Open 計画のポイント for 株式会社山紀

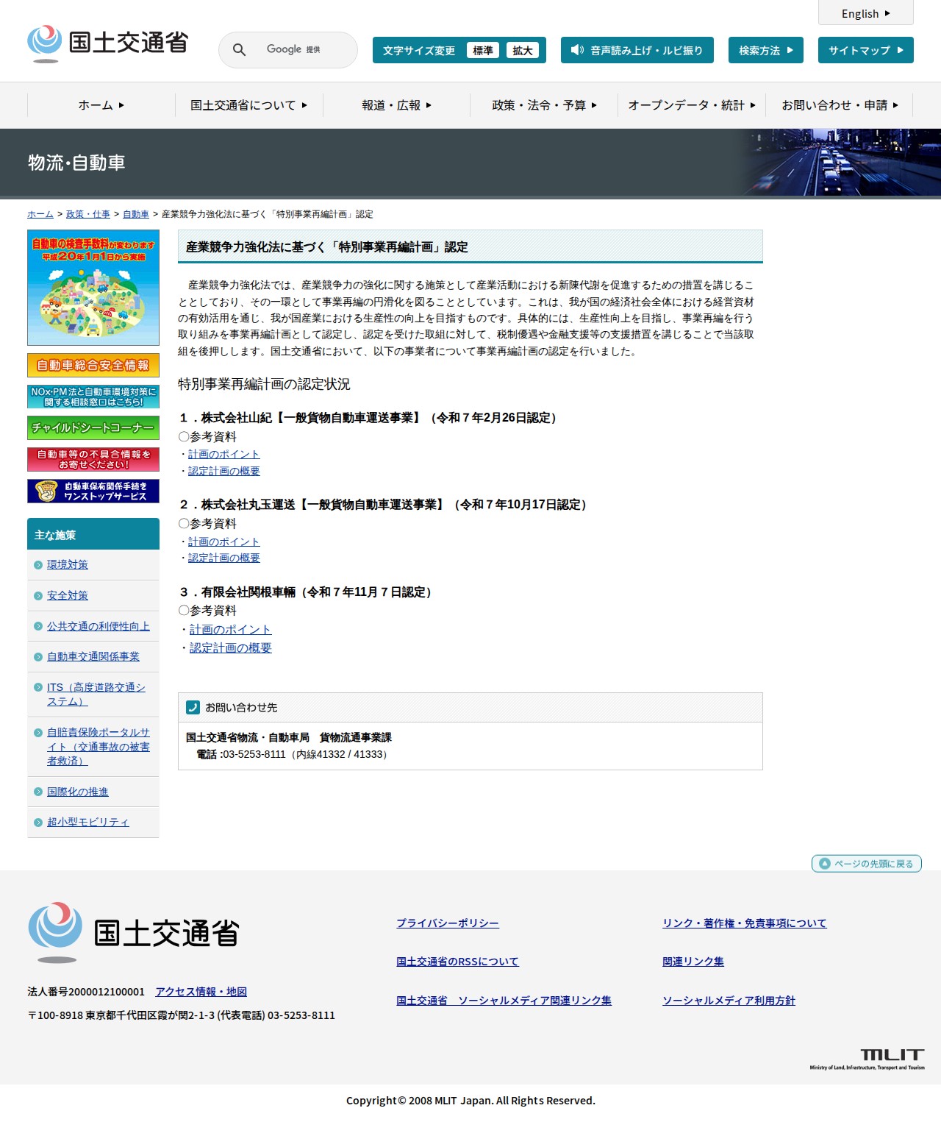tap(224, 454)
